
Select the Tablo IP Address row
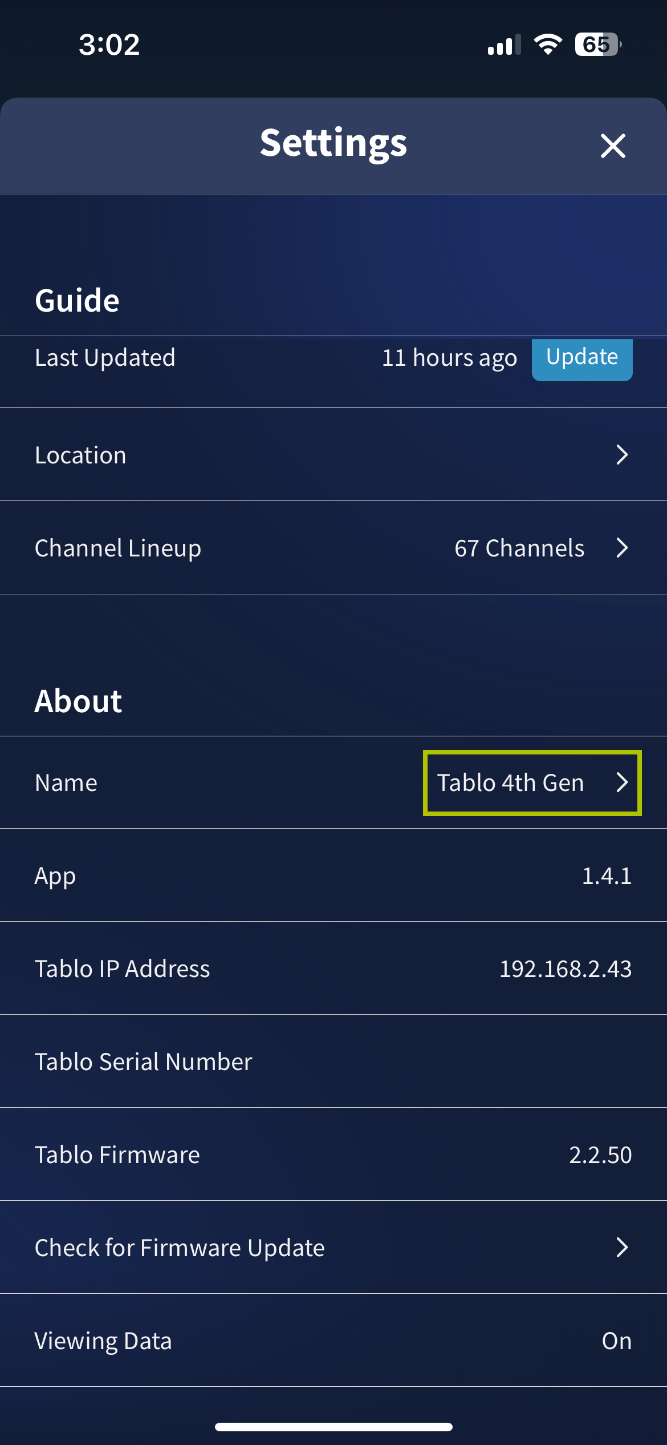333,968
